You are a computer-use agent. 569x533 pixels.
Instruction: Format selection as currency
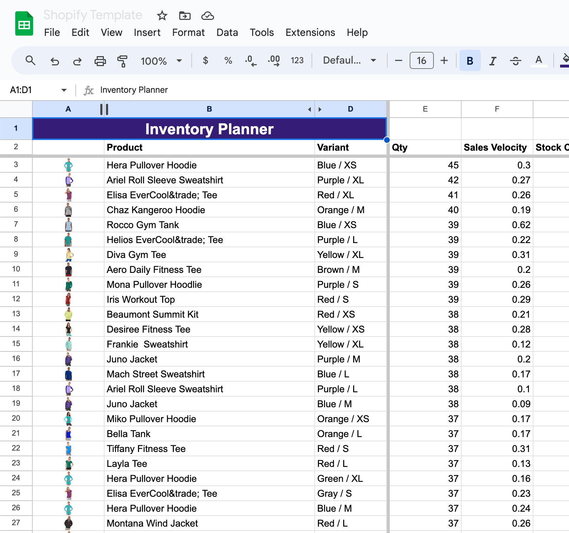pyautogui.click(x=206, y=61)
